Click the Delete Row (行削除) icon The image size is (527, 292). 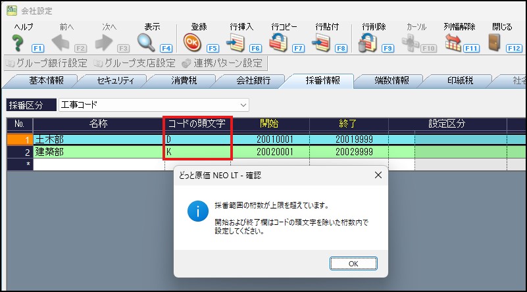366,43
